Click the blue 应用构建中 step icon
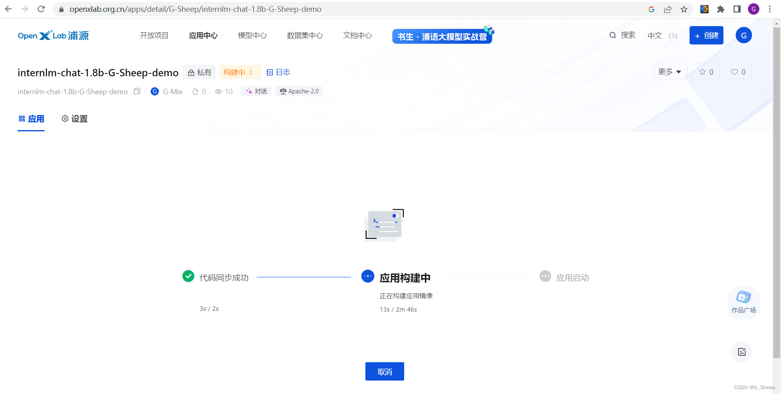The height and width of the screenshot is (394, 781). (x=368, y=276)
